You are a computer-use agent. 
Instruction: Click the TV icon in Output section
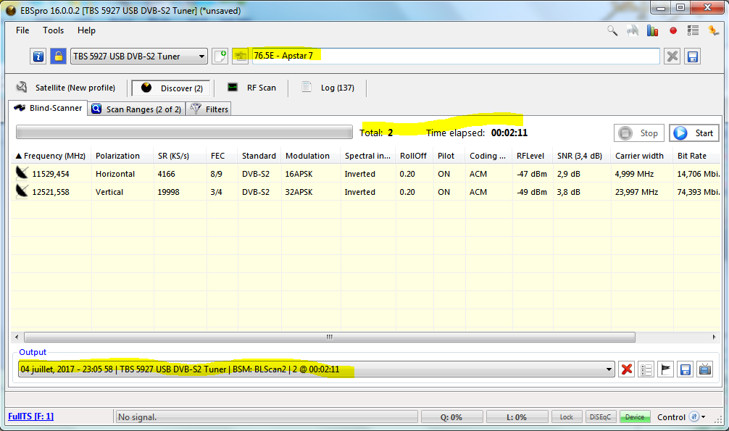(704, 369)
